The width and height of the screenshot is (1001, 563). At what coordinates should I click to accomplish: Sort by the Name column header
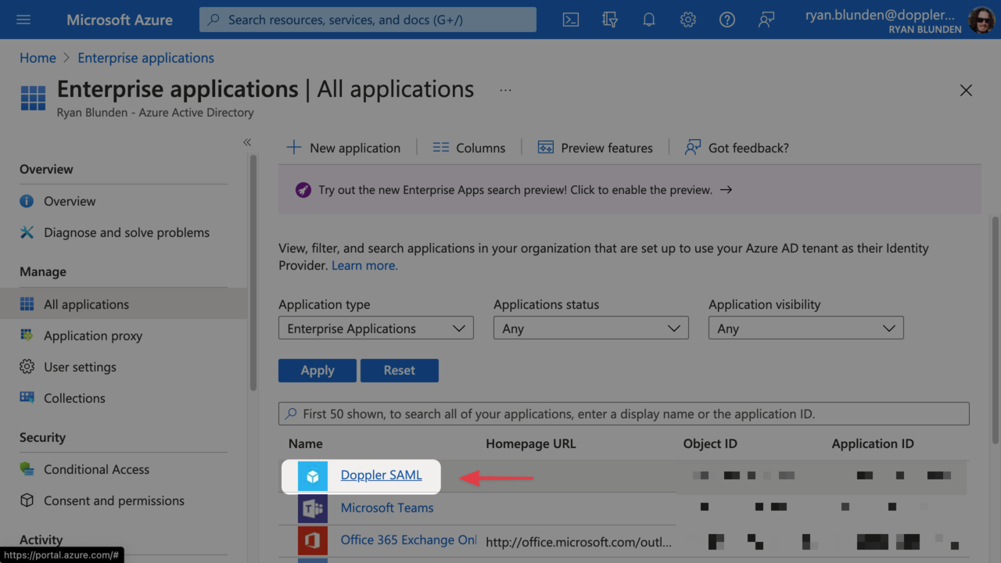306,443
